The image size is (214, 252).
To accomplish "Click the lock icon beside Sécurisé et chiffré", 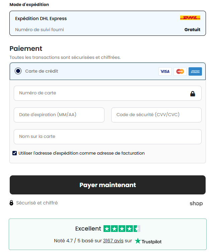I will click(11, 203).
